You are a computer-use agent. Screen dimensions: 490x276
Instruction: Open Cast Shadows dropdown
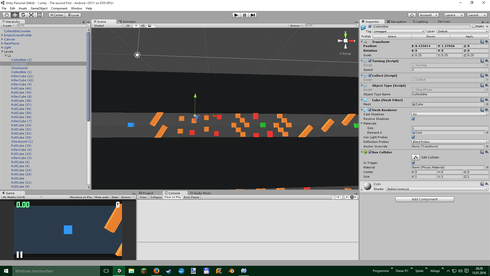(x=450, y=114)
